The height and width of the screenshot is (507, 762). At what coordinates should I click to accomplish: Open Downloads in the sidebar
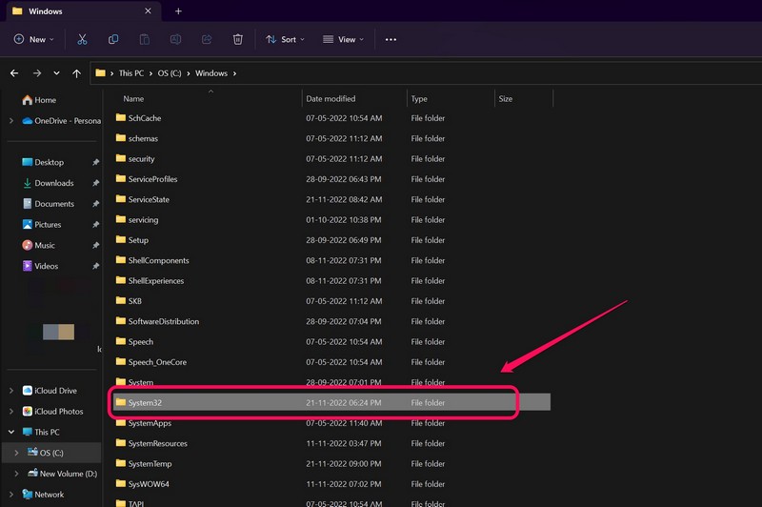point(54,183)
